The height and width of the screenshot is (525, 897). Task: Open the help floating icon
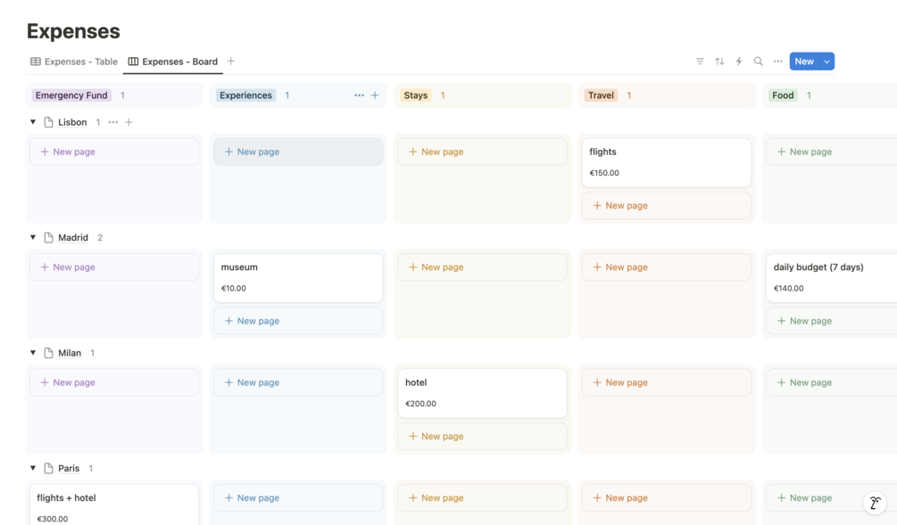(875, 503)
